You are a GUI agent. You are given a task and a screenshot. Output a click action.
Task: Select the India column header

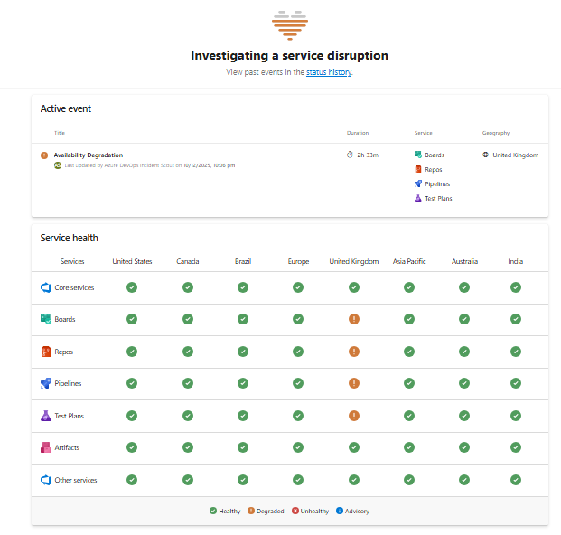pos(516,261)
